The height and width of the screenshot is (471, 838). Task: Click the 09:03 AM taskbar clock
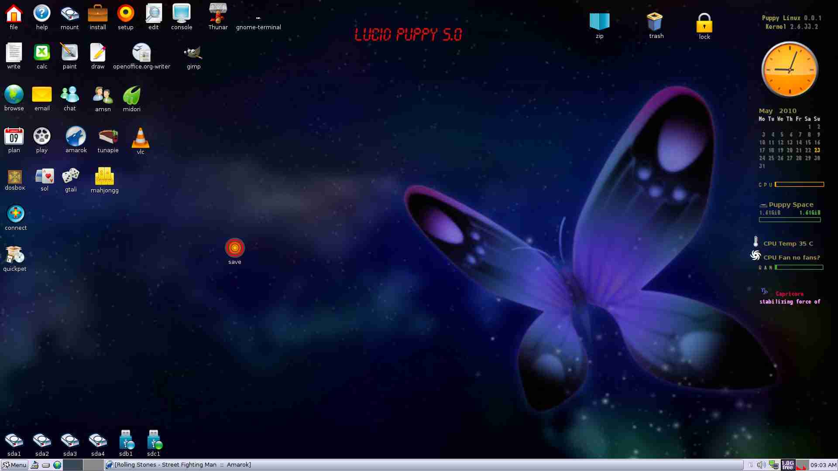(x=824, y=465)
